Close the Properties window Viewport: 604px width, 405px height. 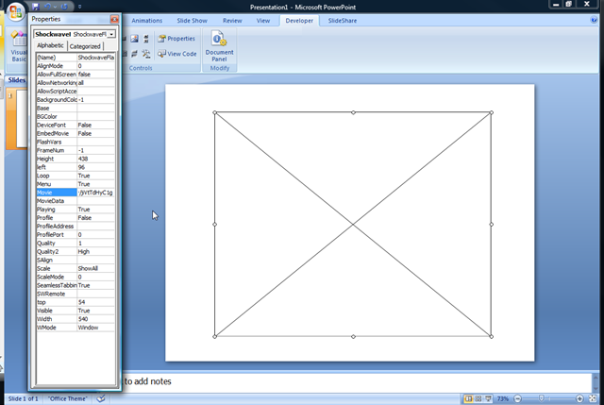click(x=114, y=19)
